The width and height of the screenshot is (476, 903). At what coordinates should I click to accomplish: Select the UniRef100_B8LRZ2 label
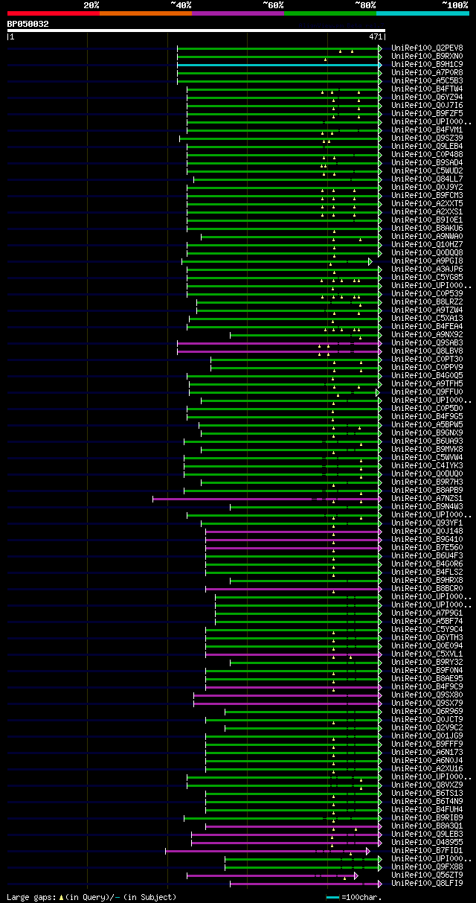pyautogui.click(x=427, y=302)
